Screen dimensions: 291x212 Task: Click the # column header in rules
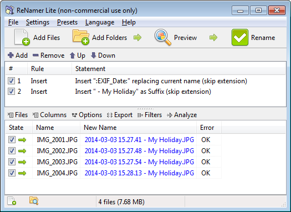(16, 69)
